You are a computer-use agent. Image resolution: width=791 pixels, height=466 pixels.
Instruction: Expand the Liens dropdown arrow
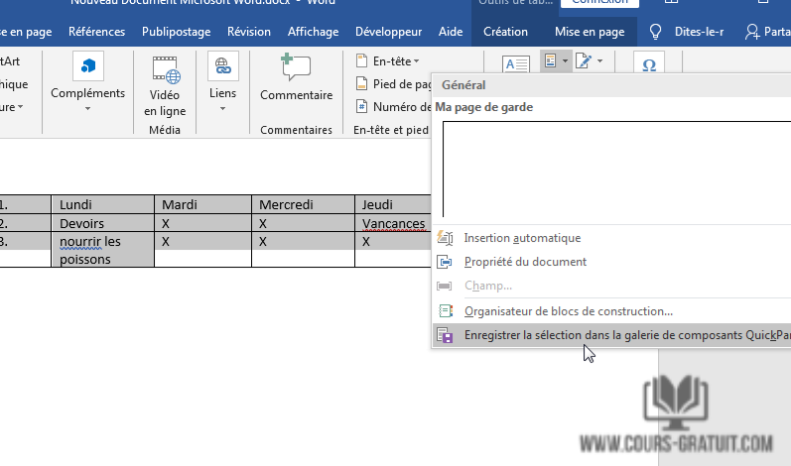pyautogui.click(x=222, y=108)
